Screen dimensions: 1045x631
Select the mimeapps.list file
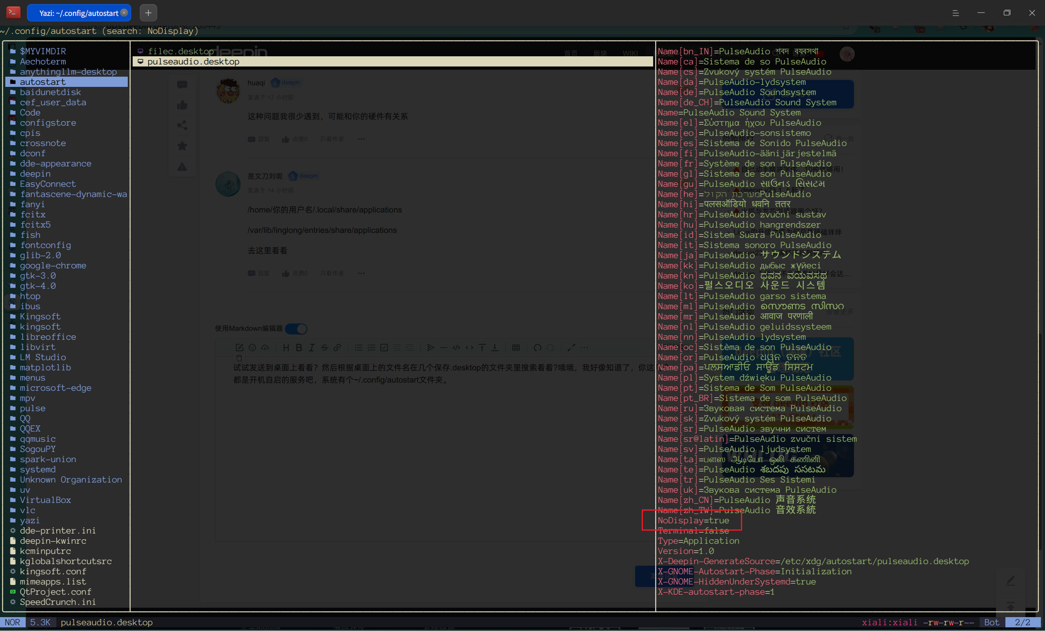click(x=67, y=581)
